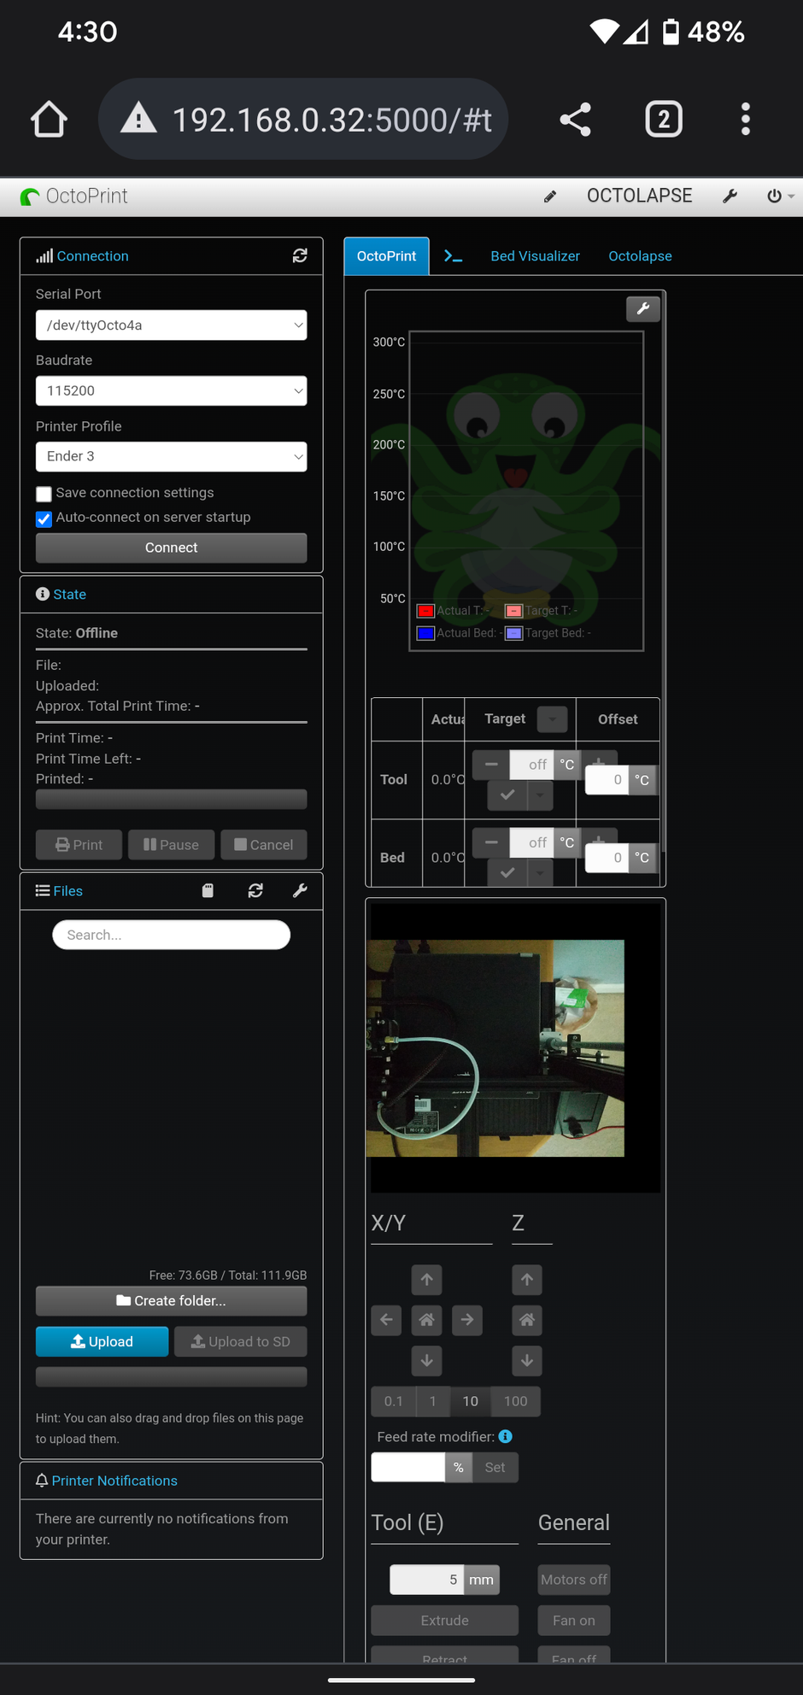Click the OctoPrint logo link
The width and height of the screenshot is (803, 1695).
[x=73, y=196]
